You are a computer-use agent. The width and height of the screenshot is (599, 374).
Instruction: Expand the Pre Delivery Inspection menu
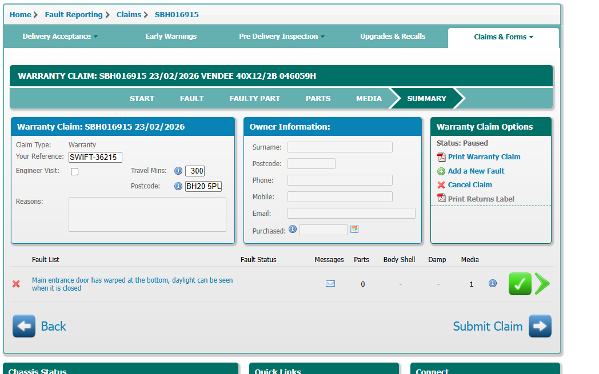click(x=282, y=36)
